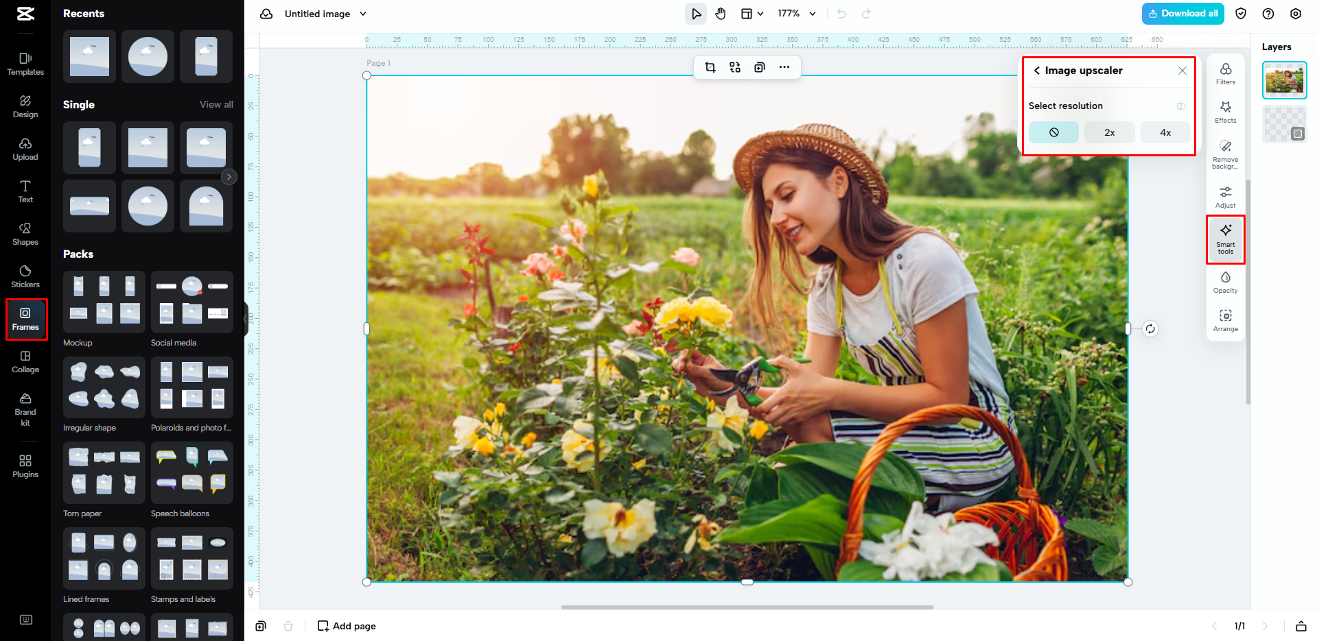Click Add page below the canvas
The width and height of the screenshot is (1317, 641).
pos(347,625)
